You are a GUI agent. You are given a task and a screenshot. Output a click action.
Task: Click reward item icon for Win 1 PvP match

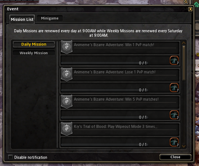[x=174, y=60]
